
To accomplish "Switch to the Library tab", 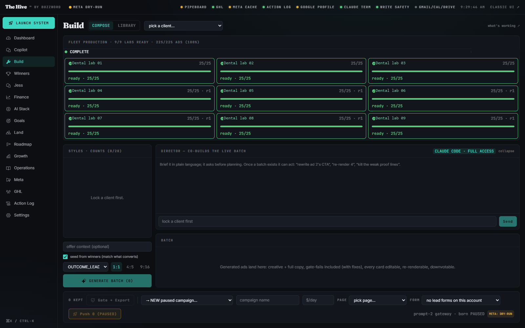I will (127, 26).
